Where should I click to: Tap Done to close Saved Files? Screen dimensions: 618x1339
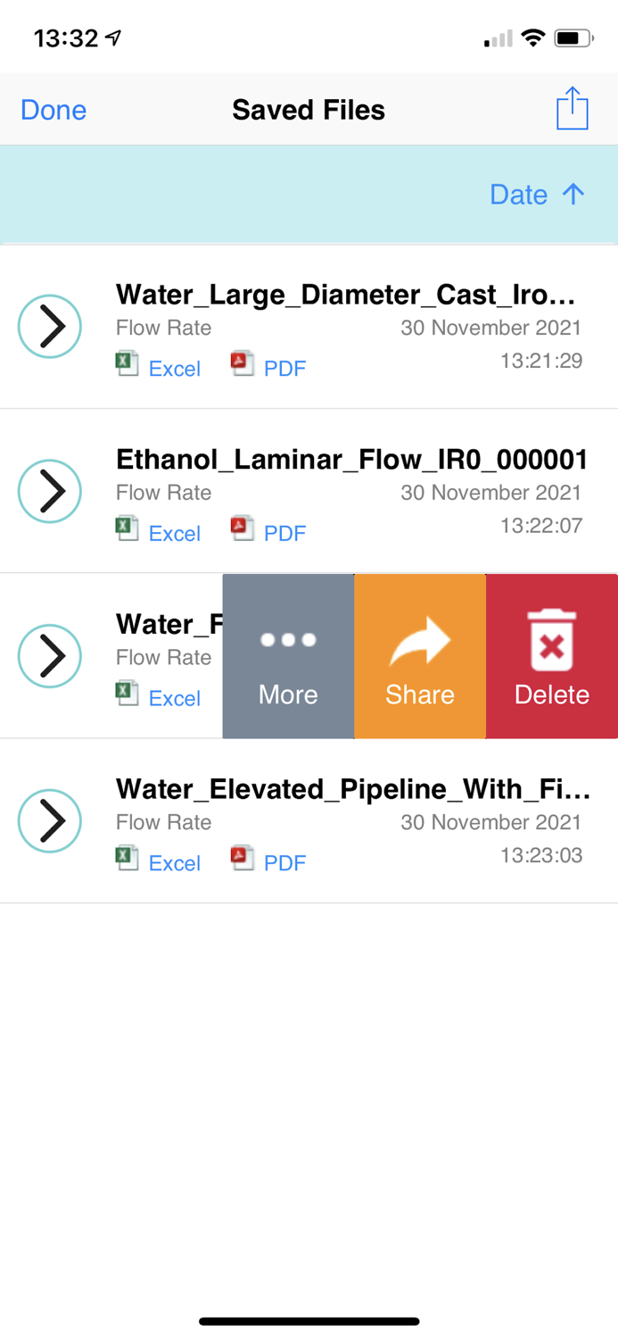(53, 109)
